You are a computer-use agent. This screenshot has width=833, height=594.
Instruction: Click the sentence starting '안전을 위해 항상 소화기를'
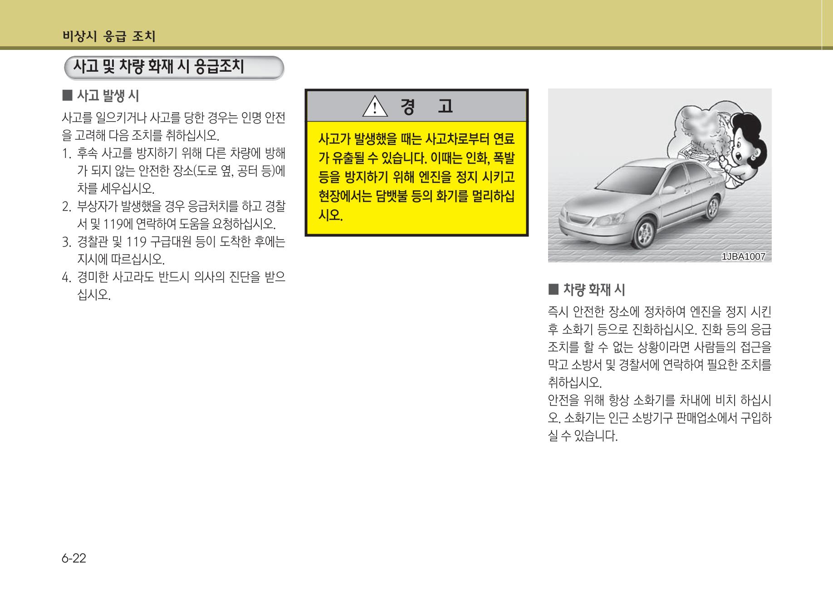[x=660, y=418]
